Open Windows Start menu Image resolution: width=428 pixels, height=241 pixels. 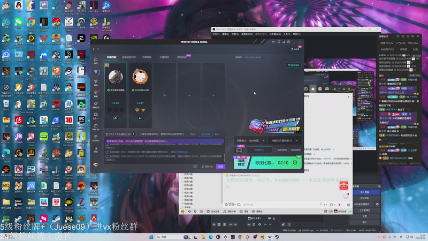pyautogui.click(x=151, y=237)
